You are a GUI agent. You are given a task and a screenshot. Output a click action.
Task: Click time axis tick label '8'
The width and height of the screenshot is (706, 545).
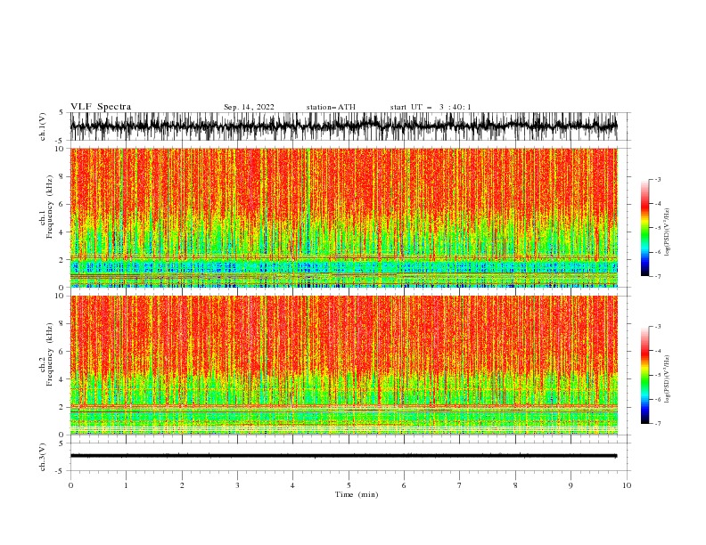click(x=515, y=485)
